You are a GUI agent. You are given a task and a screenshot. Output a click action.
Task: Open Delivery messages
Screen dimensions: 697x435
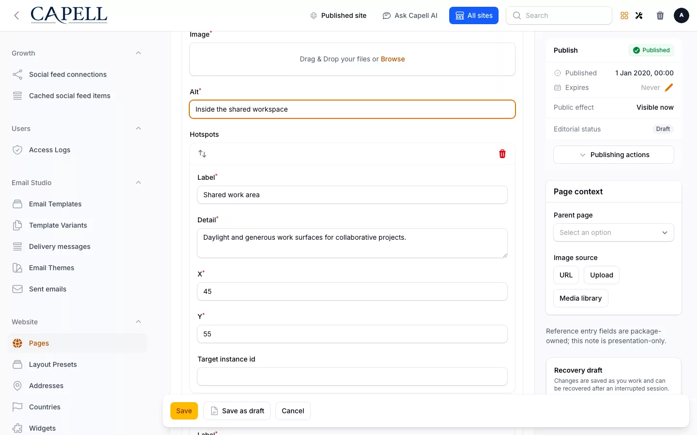(x=77, y=246)
